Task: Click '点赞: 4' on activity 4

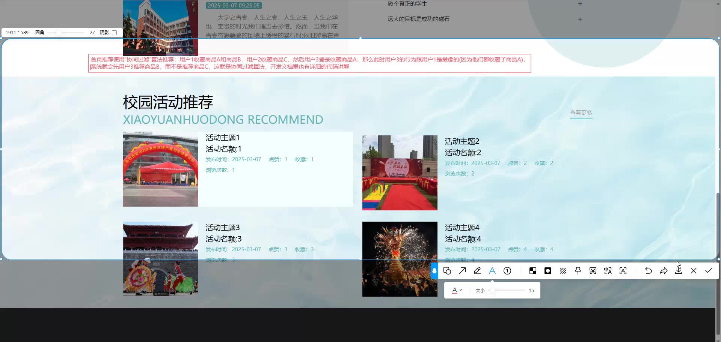Action: [517, 249]
